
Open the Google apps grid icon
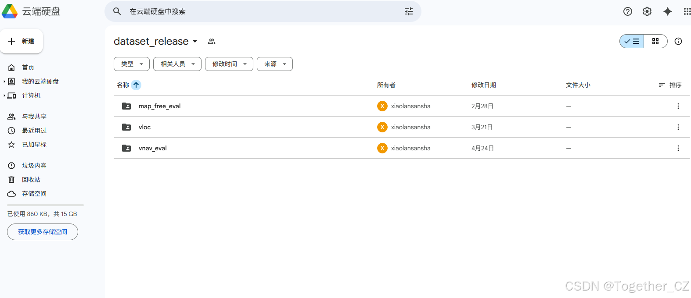[687, 11]
